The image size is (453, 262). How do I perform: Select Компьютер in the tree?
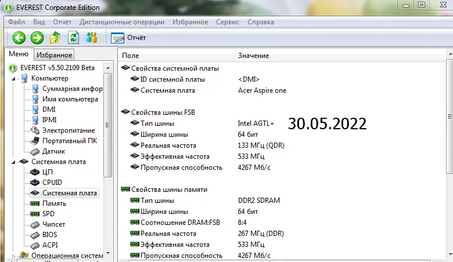[50, 78]
